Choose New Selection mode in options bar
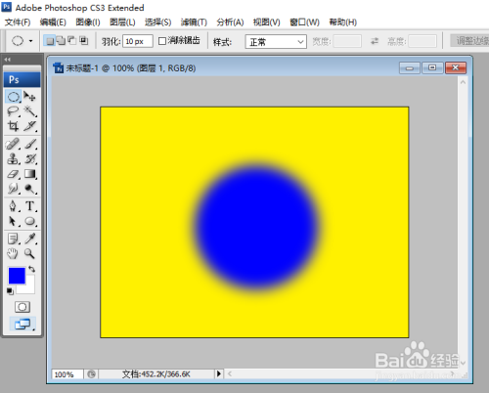Screen dimensions: 489x393 tap(50, 41)
